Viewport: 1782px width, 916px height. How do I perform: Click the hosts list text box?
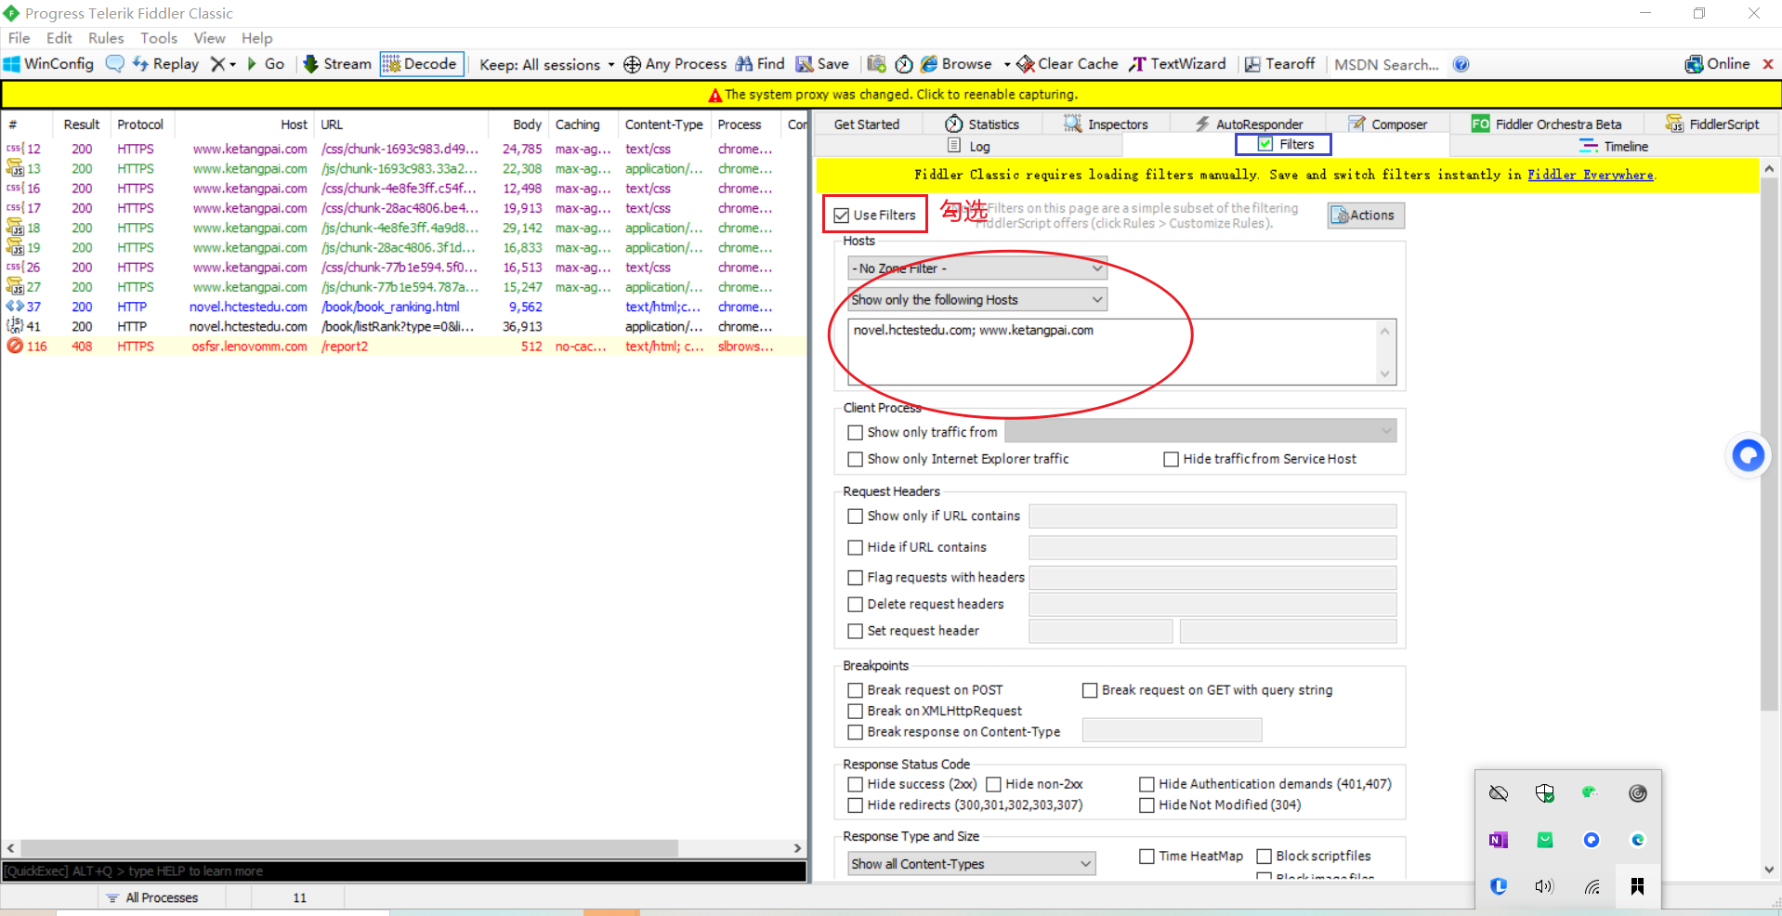tap(1121, 352)
